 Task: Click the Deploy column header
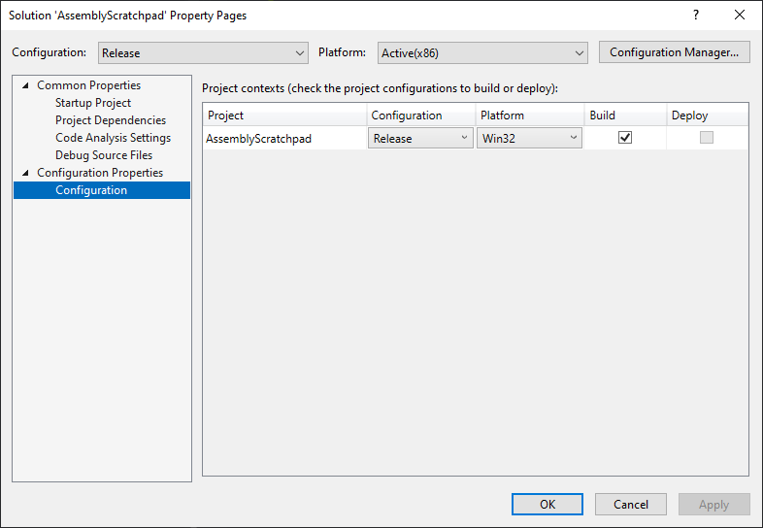pyautogui.click(x=708, y=115)
